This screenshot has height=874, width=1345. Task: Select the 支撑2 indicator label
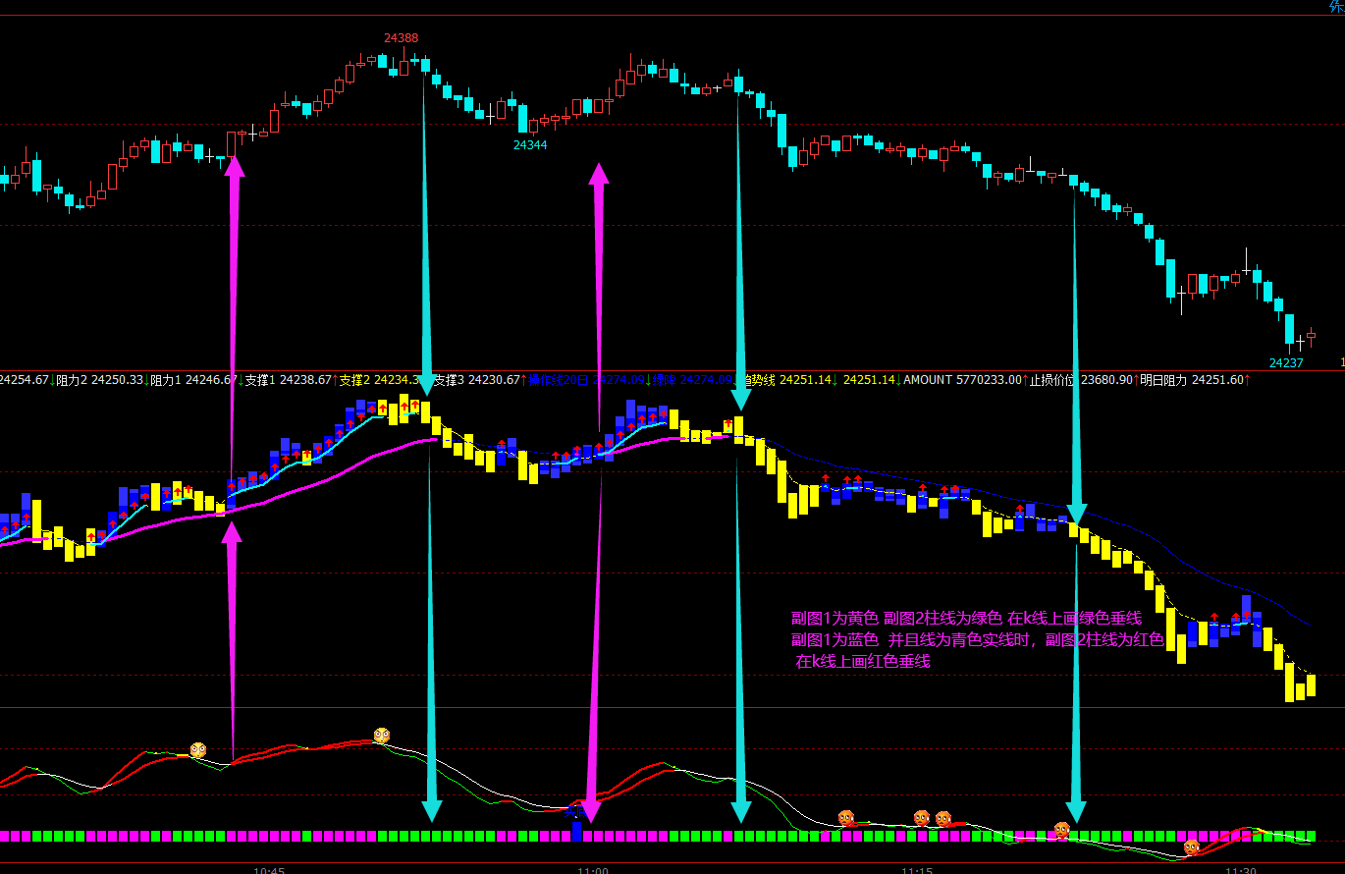click(355, 380)
